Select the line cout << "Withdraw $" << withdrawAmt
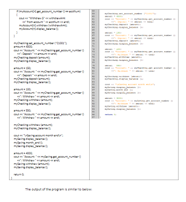186x202 pixels. [42, 18]
